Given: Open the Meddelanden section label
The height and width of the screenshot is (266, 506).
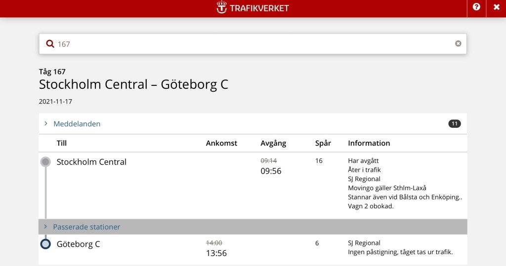Looking at the screenshot, I should click(x=77, y=124).
